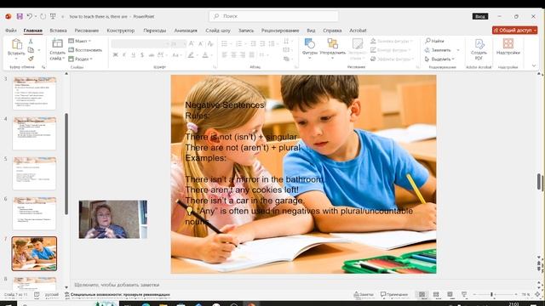Click the Paste (Вставить) clipboard icon

[16, 44]
